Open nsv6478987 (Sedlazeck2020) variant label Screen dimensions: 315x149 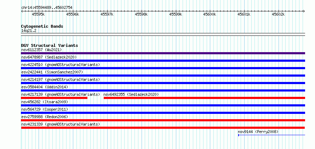49,57
